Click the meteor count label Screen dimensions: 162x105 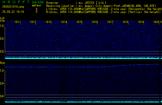pyautogui.click(x=36, y=6)
